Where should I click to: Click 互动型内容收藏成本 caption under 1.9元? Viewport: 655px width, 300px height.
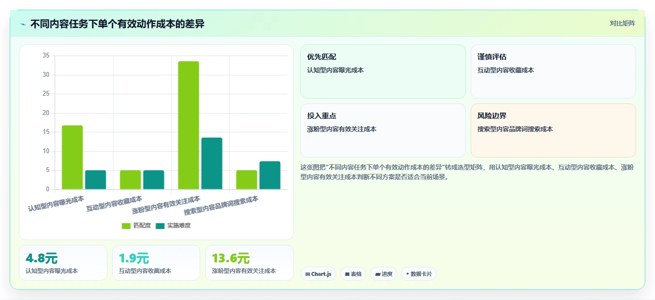click(x=145, y=271)
